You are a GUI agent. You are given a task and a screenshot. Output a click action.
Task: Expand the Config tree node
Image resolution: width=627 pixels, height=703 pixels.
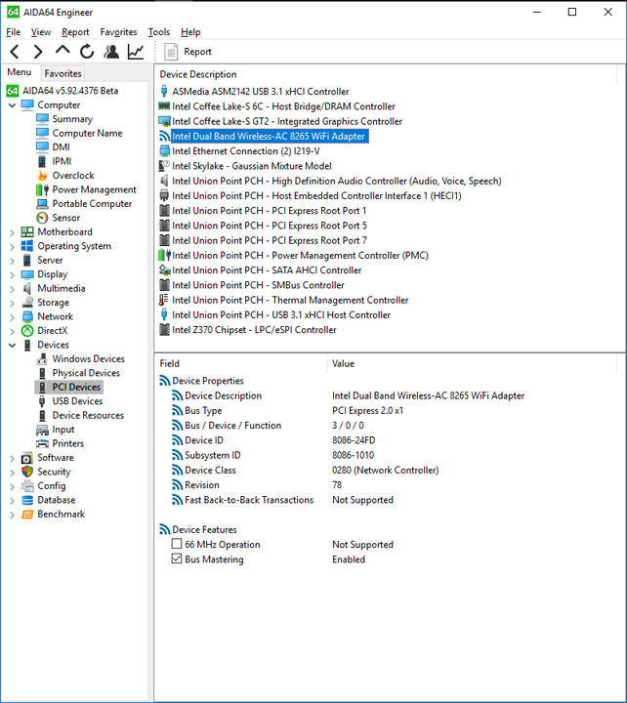[x=12, y=486]
